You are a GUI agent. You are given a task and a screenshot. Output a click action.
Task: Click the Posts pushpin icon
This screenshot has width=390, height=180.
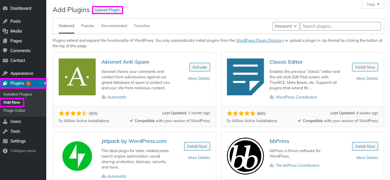(5, 21)
